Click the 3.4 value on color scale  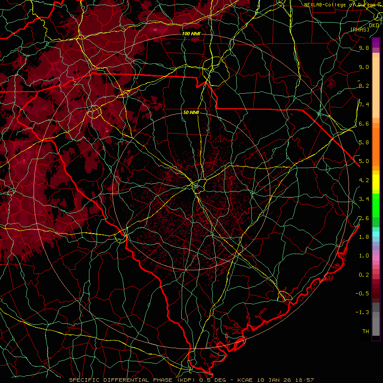364,199
